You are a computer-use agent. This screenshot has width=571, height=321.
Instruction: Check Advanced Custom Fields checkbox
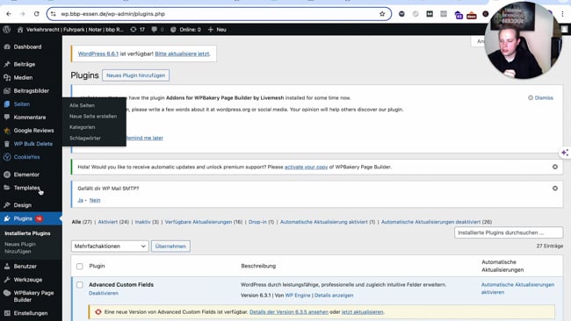coord(80,285)
